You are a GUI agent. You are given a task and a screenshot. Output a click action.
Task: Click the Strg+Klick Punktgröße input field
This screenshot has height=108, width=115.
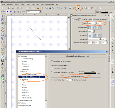pos(69,80)
